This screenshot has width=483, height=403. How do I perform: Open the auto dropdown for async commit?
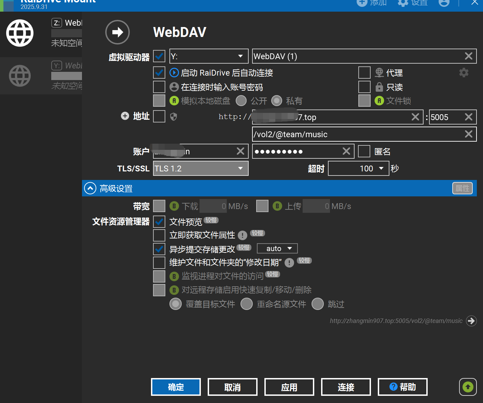coord(277,248)
